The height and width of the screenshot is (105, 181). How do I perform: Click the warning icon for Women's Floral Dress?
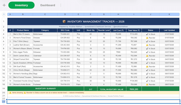click(147, 38)
